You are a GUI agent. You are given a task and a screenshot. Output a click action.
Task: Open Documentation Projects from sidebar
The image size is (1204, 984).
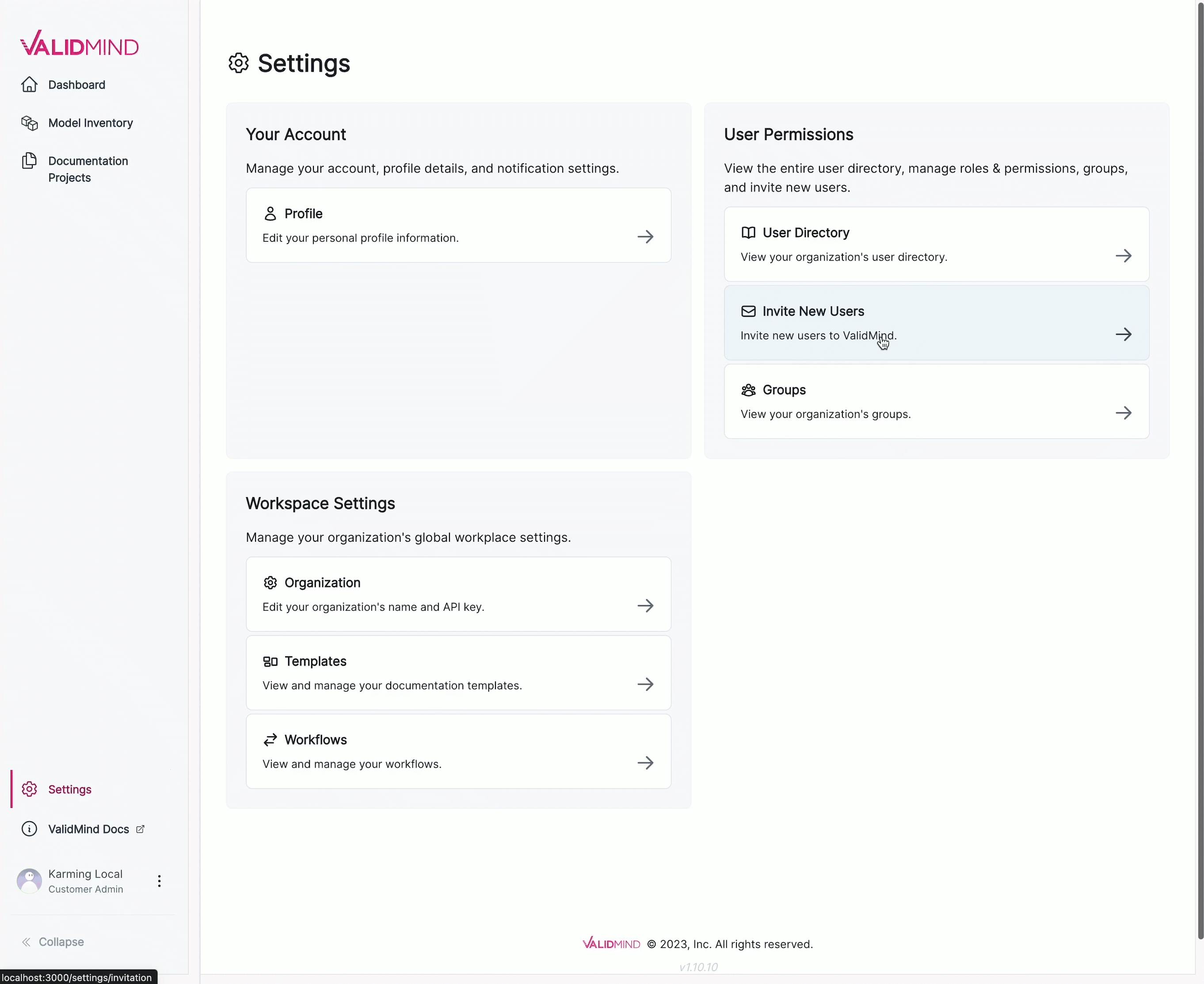(x=88, y=169)
